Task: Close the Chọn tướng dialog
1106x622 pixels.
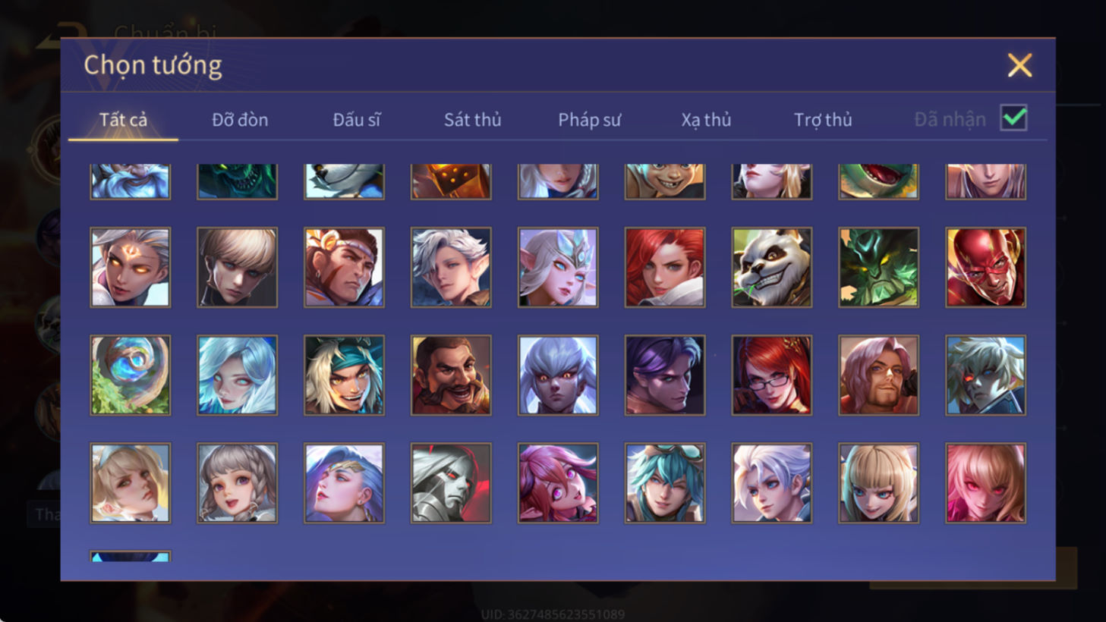Action: 1019,65
